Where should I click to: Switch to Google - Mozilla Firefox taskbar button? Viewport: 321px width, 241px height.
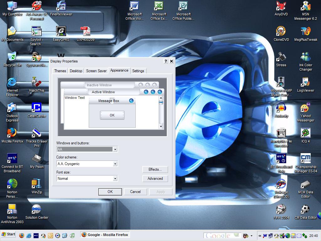tap(105, 235)
